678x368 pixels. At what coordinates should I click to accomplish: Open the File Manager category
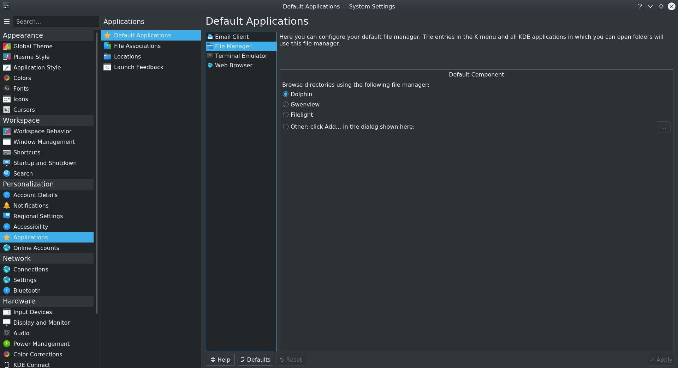coord(241,46)
